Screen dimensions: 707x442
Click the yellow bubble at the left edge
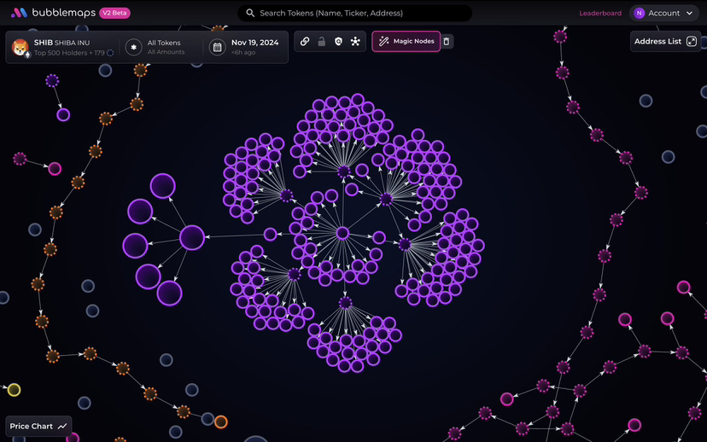(x=14, y=390)
